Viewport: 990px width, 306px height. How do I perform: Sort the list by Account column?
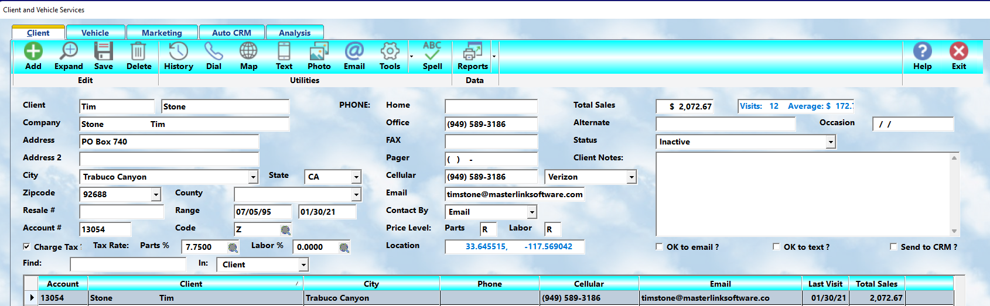(63, 284)
